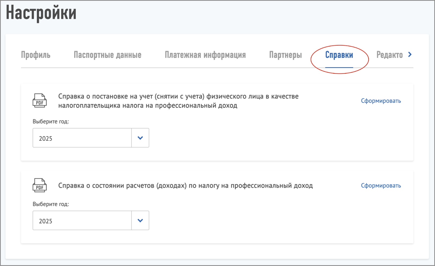
Task: Open the partially hidden Редакто tab
Action: 389,55
